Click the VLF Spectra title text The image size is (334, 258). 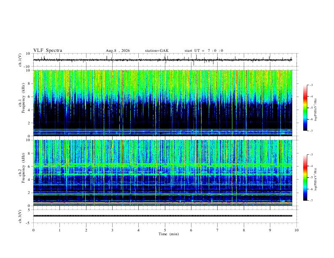[48, 51]
